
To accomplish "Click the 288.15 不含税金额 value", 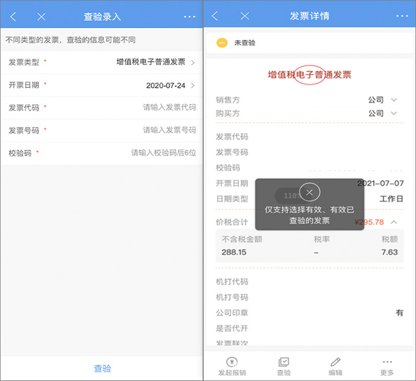I will pos(234,252).
